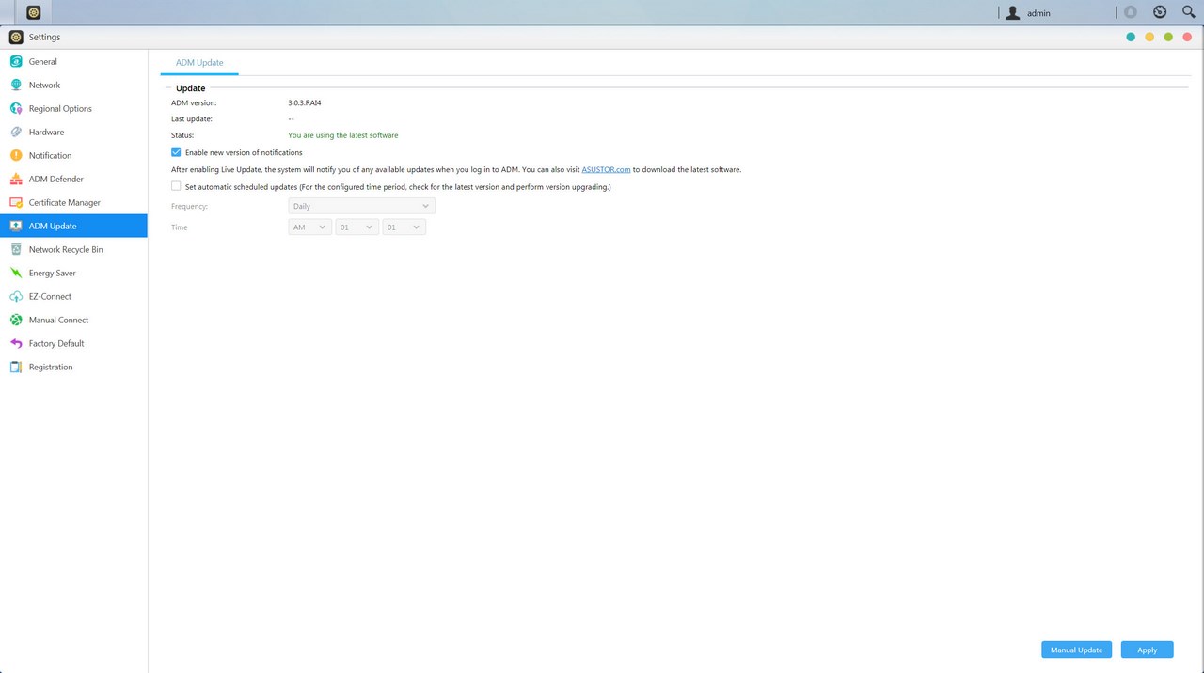The image size is (1204, 673).
Task: Open the Network globe icon
Action: coord(16,85)
